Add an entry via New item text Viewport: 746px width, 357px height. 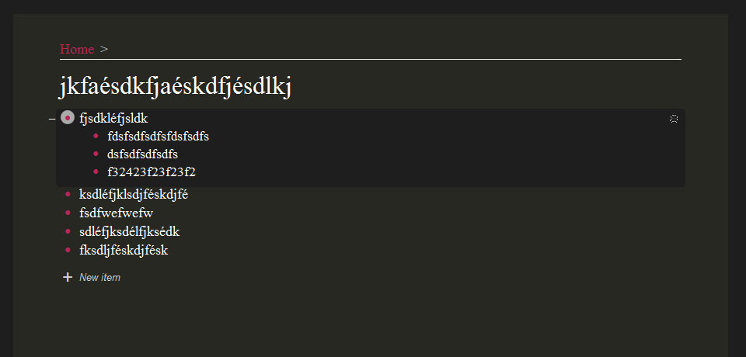click(x=100, y=278)
